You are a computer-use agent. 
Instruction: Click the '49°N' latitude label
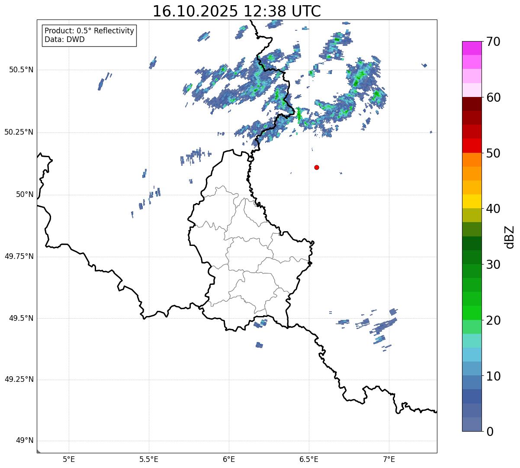25,441
